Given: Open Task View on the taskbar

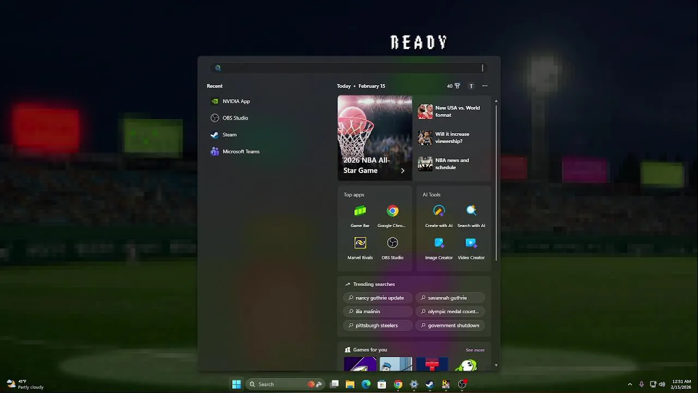Looking at the screenshot, I should pos(334,384).
